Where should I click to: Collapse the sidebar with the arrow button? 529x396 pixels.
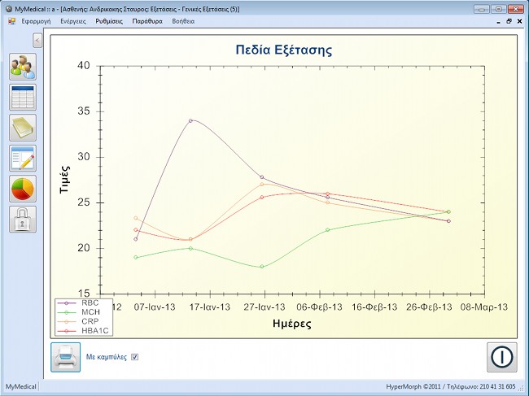(x=37, y=41)
